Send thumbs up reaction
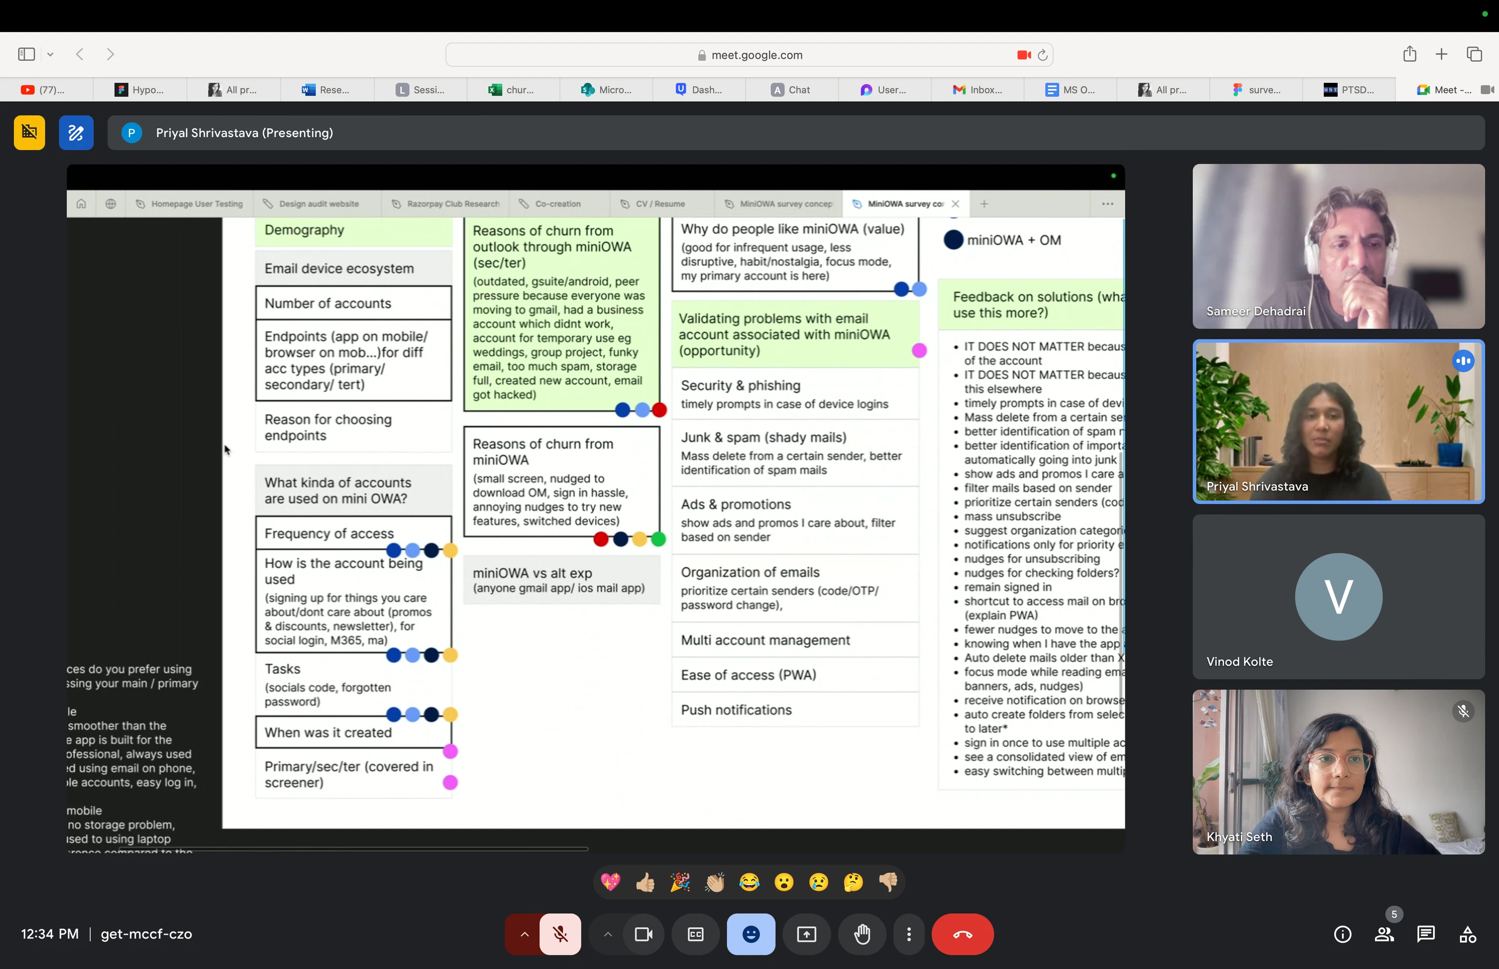 (645, 882)
